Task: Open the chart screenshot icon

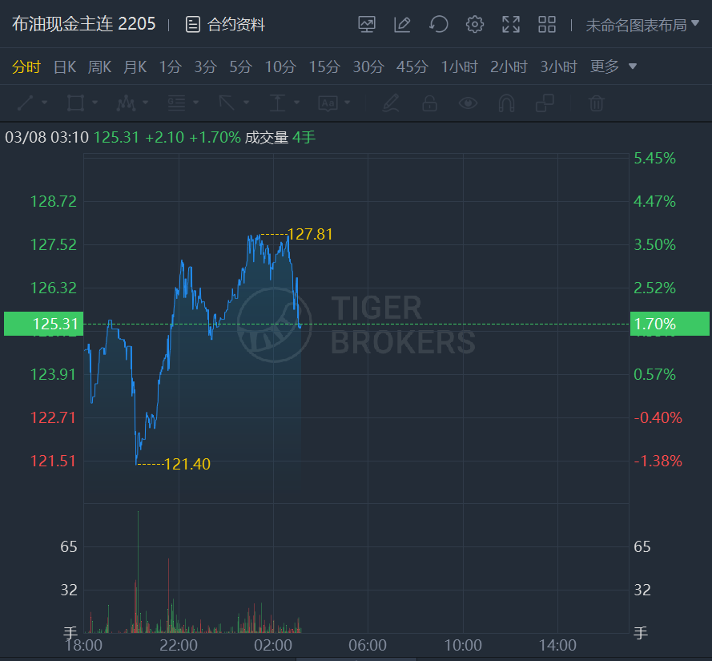Action: (367, 24)
